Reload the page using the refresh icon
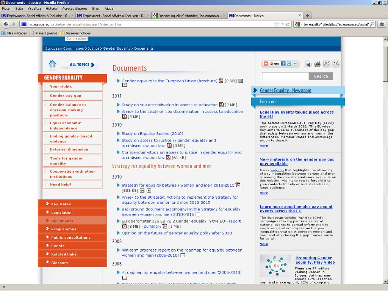 288,24
